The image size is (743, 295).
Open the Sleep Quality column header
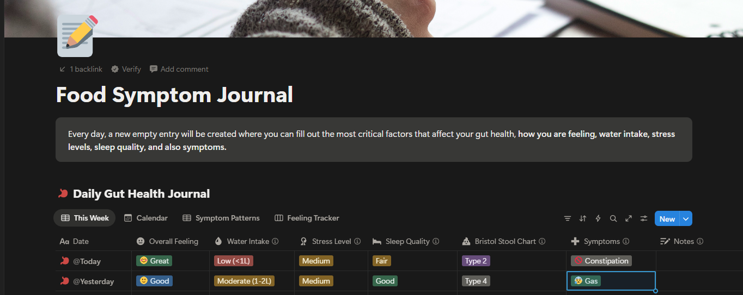click(x=413, y=241)
